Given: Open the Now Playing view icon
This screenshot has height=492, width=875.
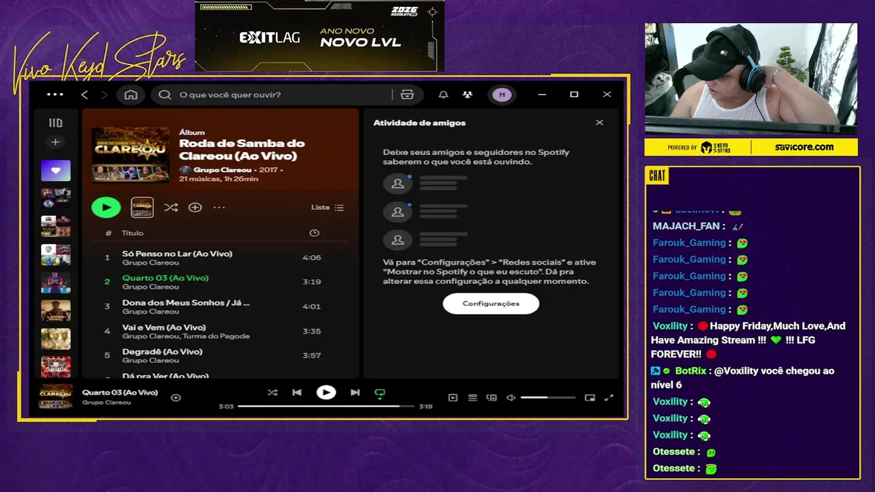Looking at the screenshot, I should [x=453, y=398].
